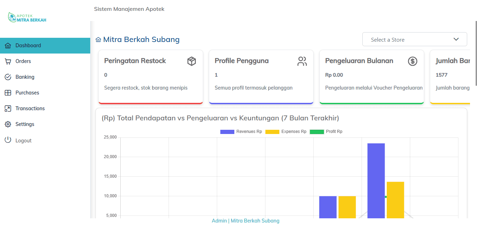The height and width of the screenshot is (226, 477).
Task: Go to the Purchases menu item
Action: (27, 93)
